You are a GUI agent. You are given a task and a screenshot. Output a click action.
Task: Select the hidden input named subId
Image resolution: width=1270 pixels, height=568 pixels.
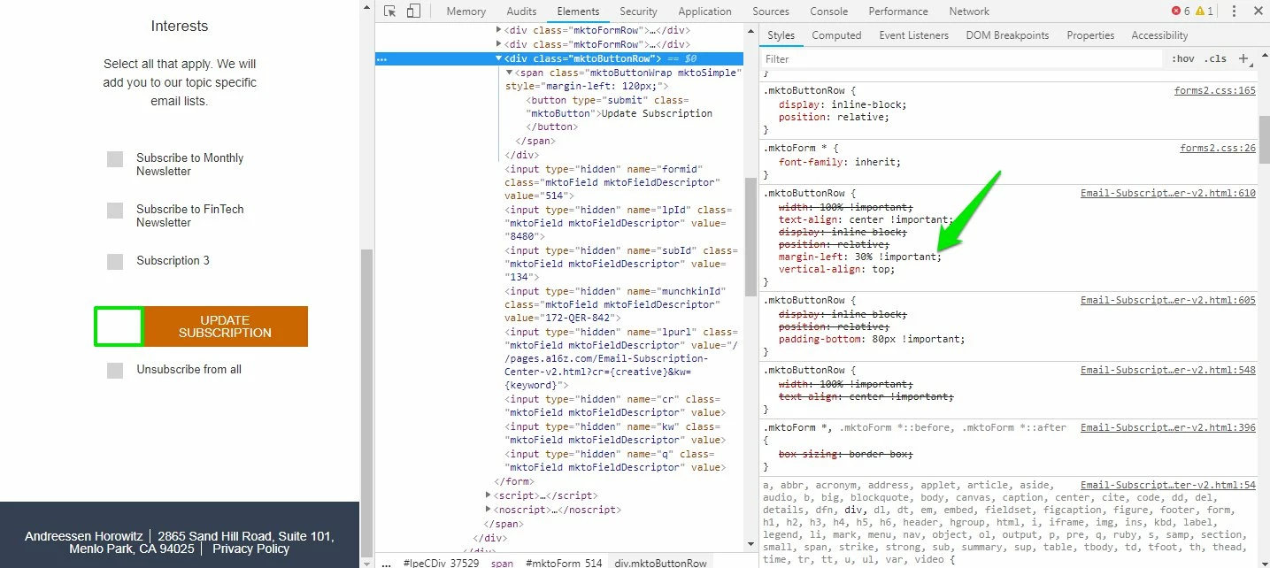[620, 265]
